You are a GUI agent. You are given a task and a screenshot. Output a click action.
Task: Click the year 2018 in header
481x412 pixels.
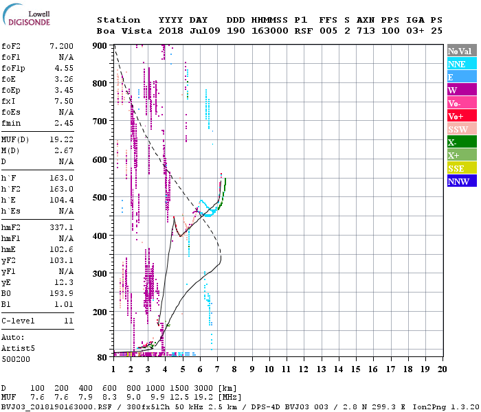[171, 31]
